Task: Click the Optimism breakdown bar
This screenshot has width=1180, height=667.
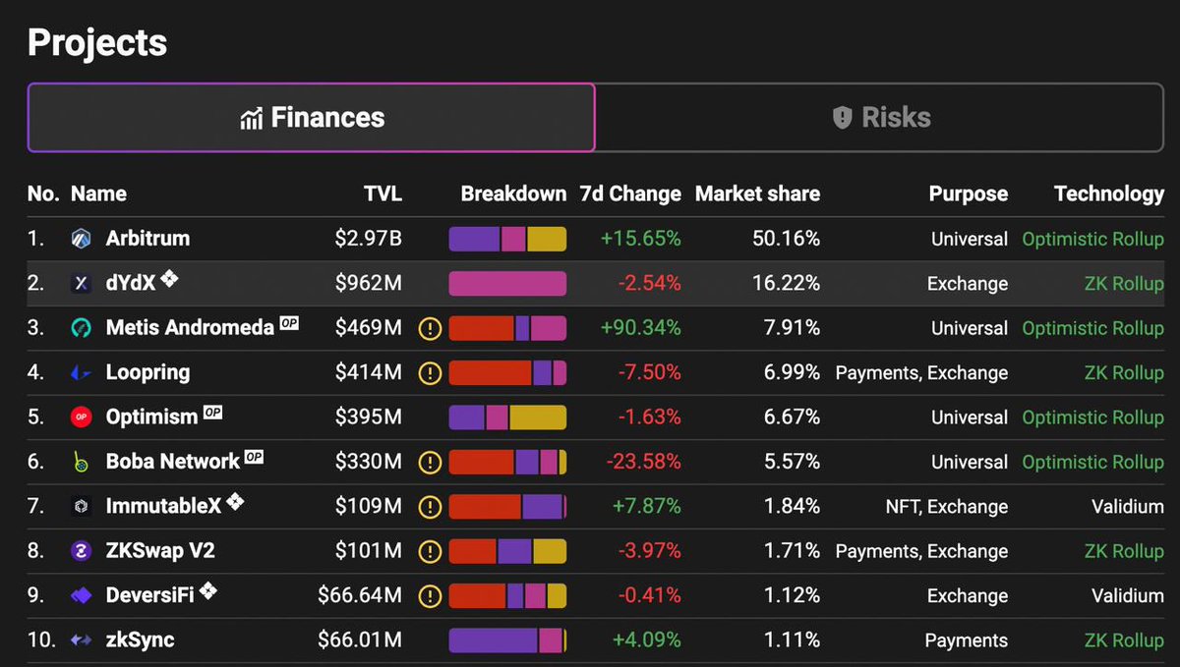Action: tap(507, 417)
